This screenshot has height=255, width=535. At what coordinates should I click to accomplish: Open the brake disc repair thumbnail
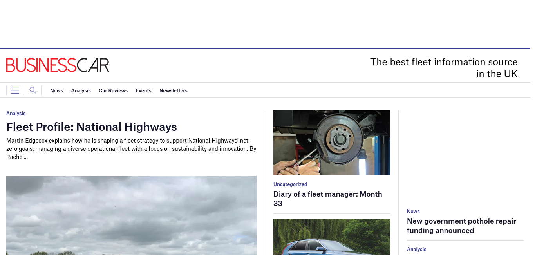(332, 143)
